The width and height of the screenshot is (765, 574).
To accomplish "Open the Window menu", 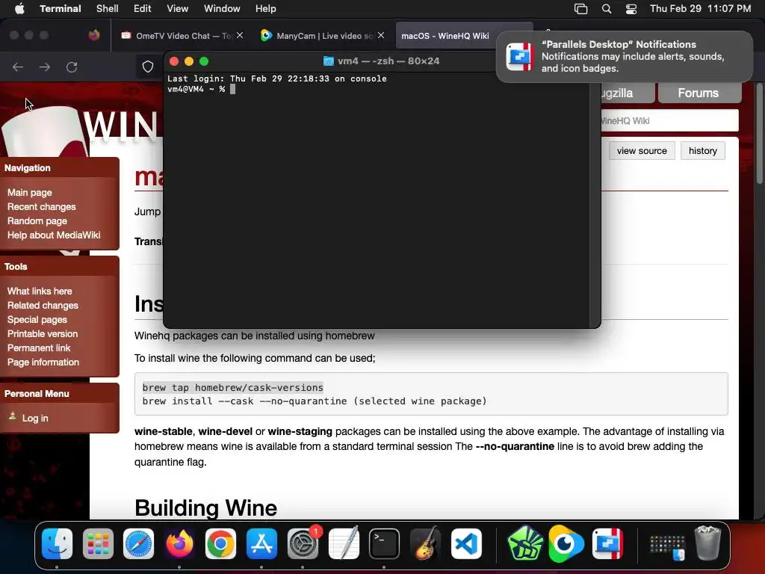I will tap(222, 9).
